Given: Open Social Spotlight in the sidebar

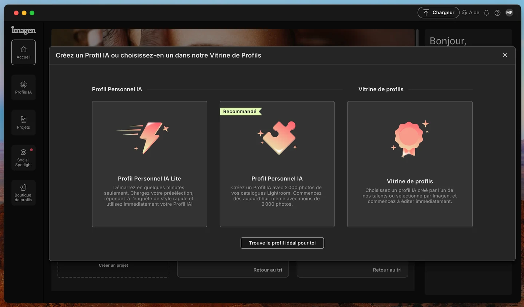Looking at the screenshot, I should (x=23, y=157).
